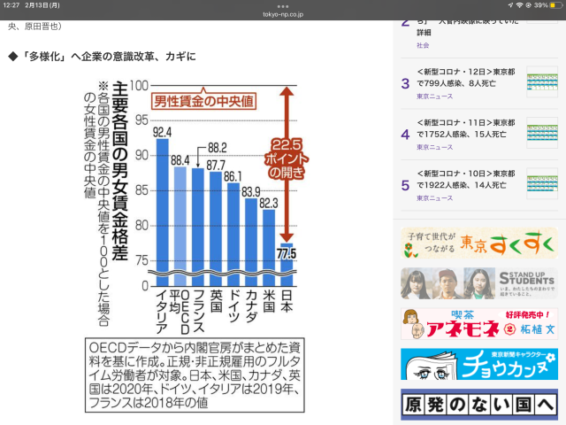
Task: Open the STAND UP STUDENTS banner
Action: [x=478, y=283]
